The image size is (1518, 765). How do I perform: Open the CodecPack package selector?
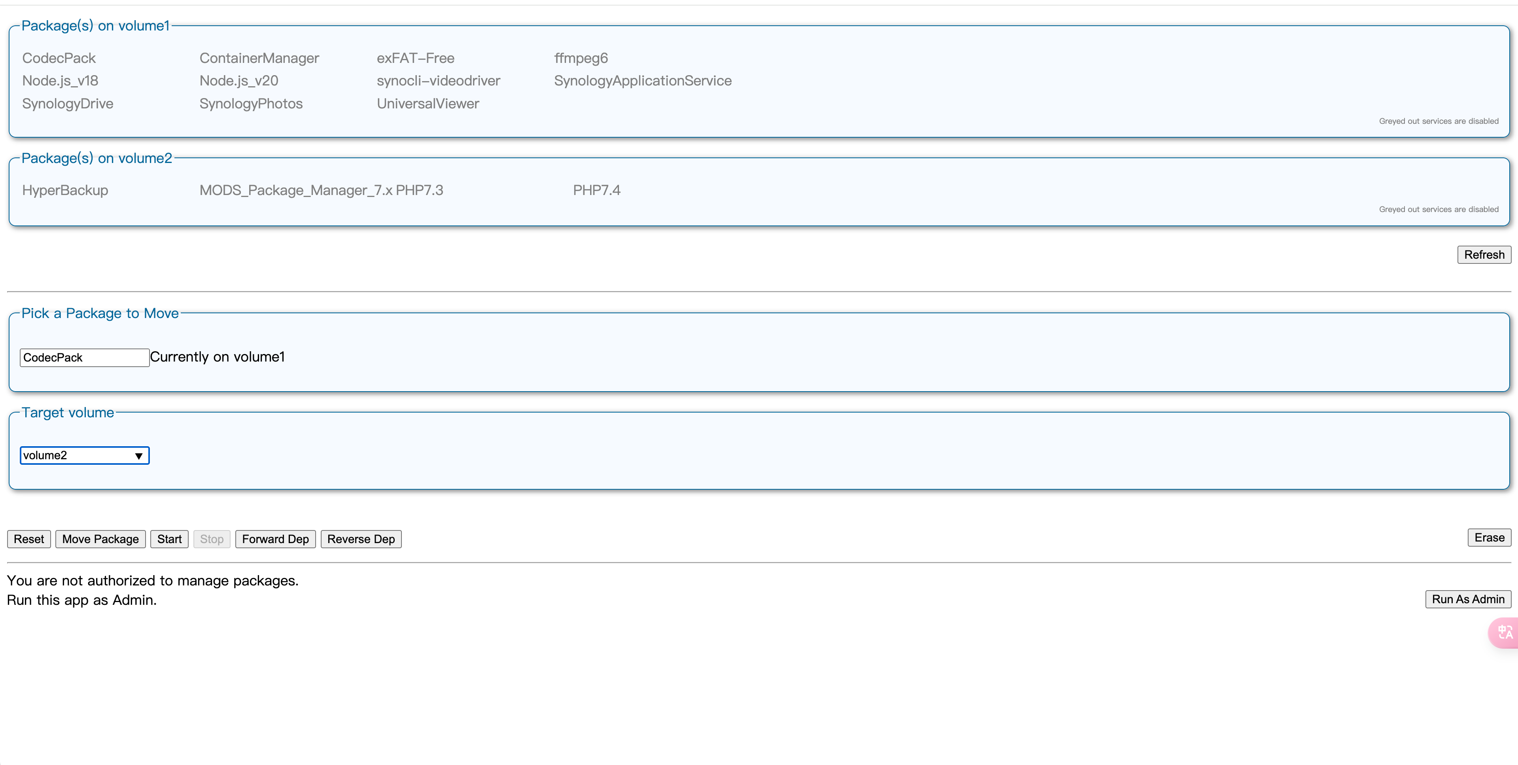[x=84, y=358]
